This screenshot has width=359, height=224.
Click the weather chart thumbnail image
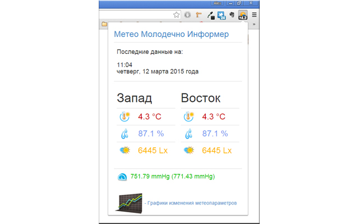(x=129, y=203)
